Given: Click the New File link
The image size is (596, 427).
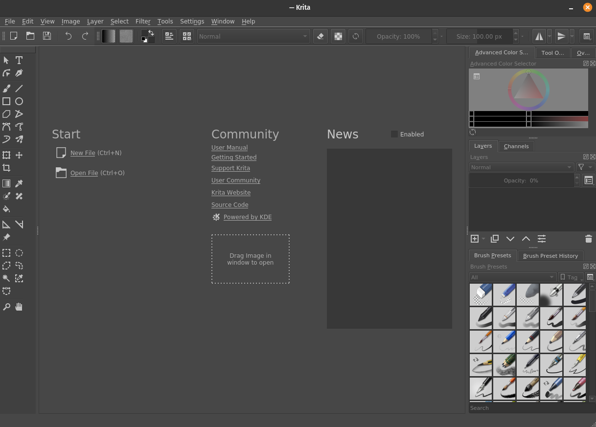Looking at the screenshot, I should pyautogui.click(x=83, y=153).
